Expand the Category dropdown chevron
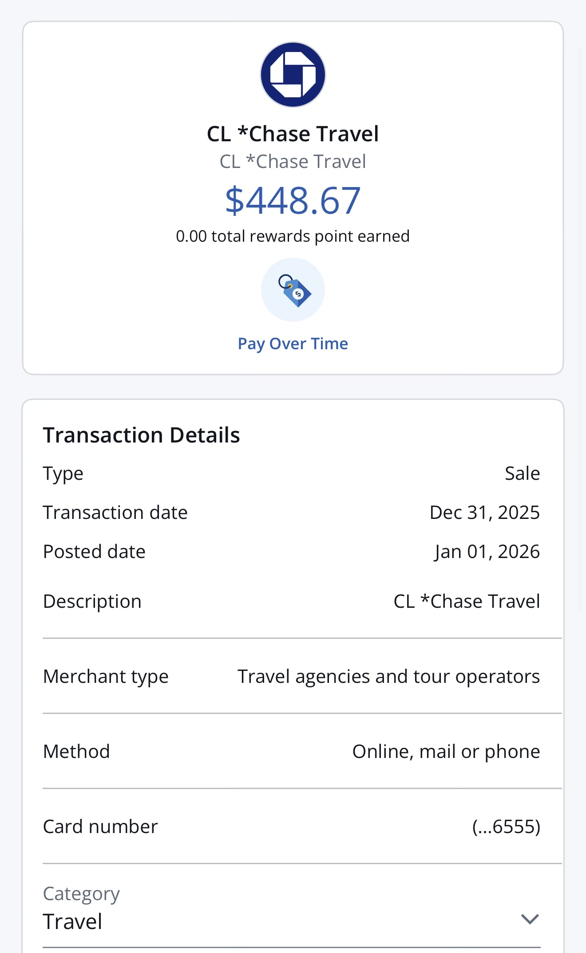Viewport: 586px width, 953px height. pos(530,919)
